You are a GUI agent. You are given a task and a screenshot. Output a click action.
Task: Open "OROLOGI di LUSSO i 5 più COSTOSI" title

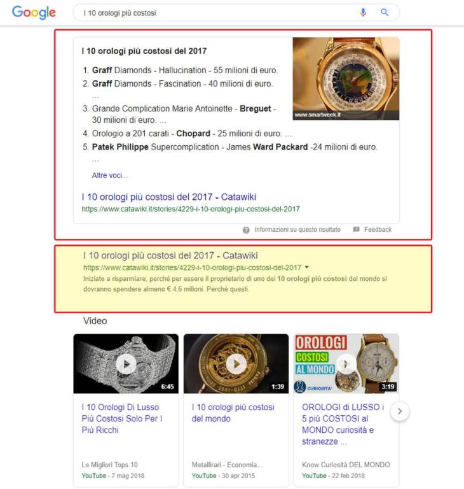(x=343, y=424)
